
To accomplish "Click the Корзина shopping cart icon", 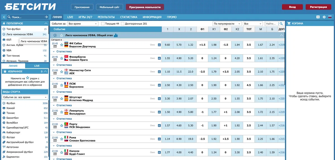I will point(289,24).
